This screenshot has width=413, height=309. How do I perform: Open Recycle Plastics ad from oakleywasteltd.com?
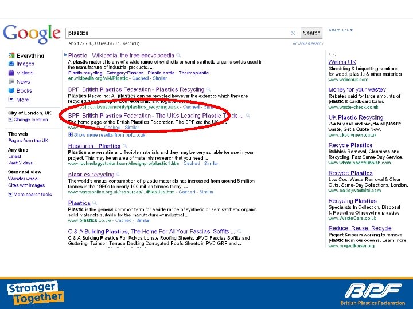pos(350,173)
